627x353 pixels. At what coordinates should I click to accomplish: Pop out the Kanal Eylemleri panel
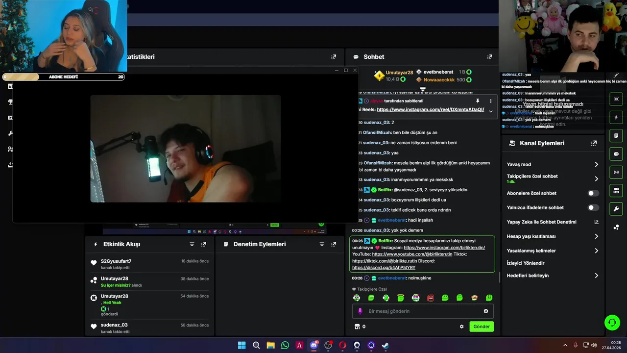pyautogui.click(x=594, y=143)
